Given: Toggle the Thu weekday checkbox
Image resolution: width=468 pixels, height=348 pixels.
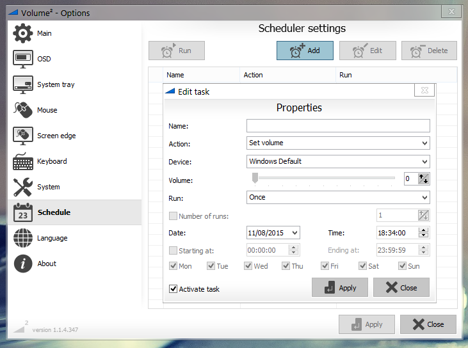Looking at the screenshot, I should click(286, 265).
